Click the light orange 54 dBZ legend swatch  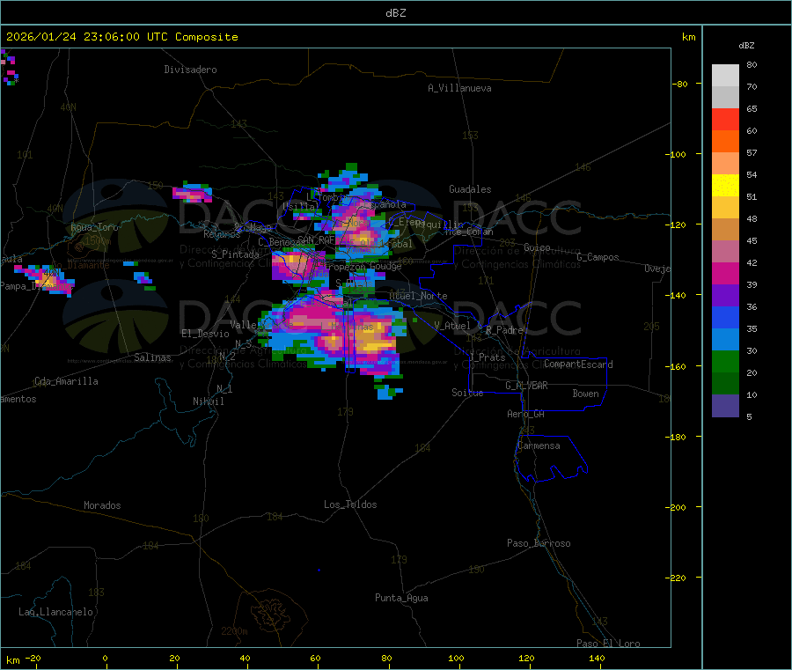[725, 163]
